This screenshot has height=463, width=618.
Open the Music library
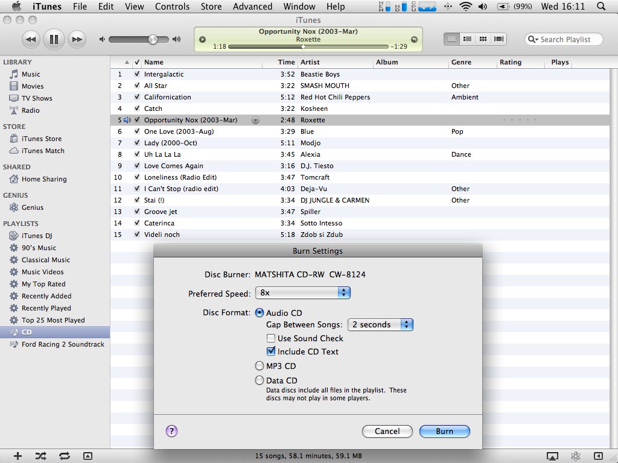point(31,74)
